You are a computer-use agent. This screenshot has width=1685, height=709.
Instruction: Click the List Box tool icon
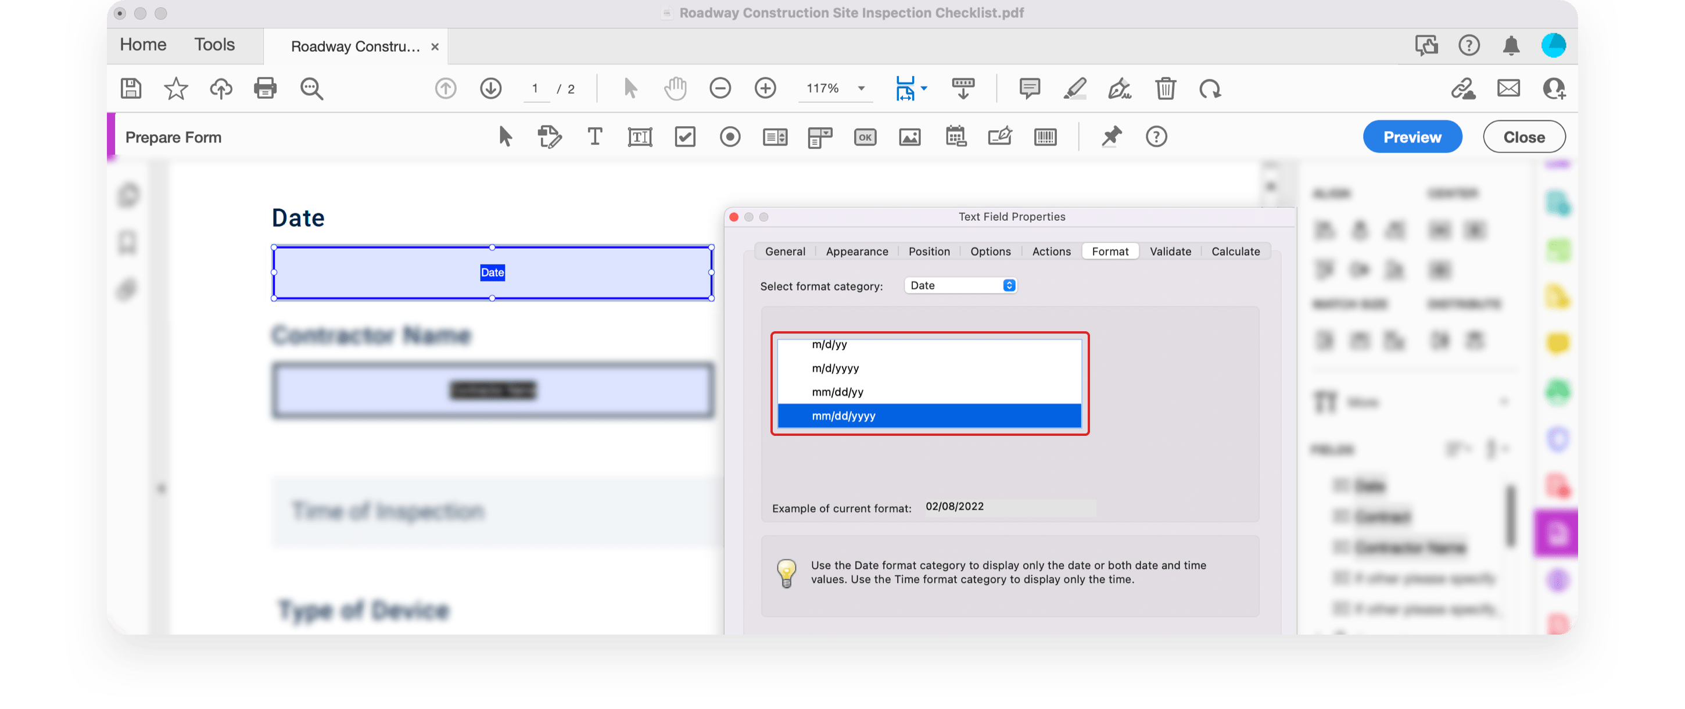[x=775, y=137]
